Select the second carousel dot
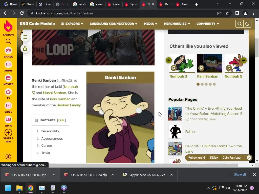The height and width of the screenshot is (194, 259). [202, 84]
